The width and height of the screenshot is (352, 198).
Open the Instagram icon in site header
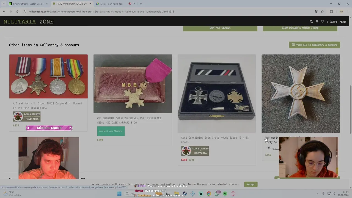[317, 22]
